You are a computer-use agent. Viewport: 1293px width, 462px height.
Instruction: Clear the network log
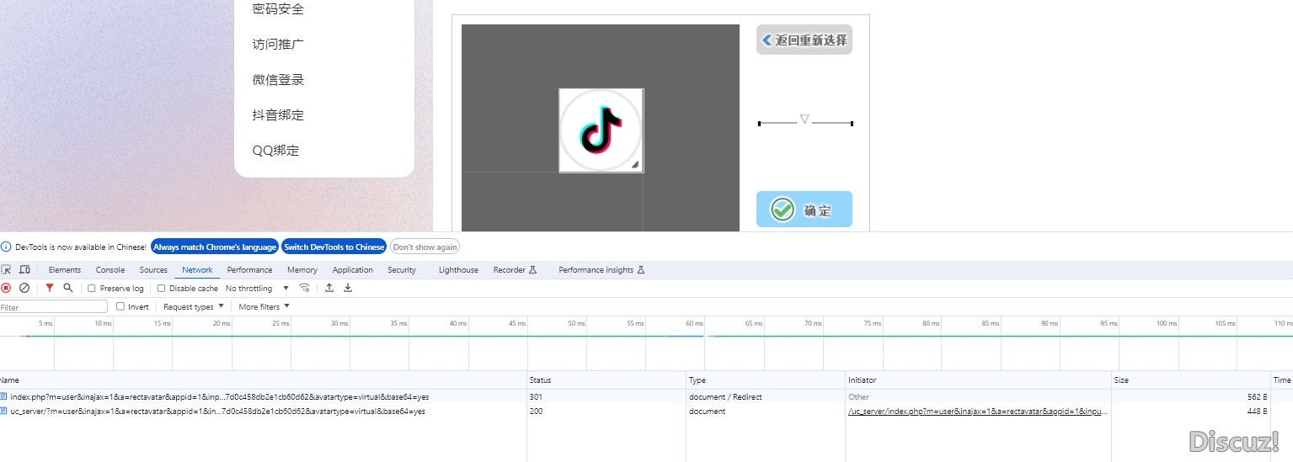24,288
